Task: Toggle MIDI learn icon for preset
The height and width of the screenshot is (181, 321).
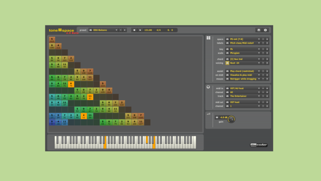Action: click(90, 30)
